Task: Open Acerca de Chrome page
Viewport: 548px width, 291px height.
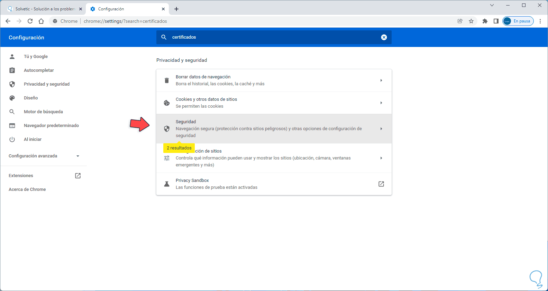Action: [x=27, y=190]
